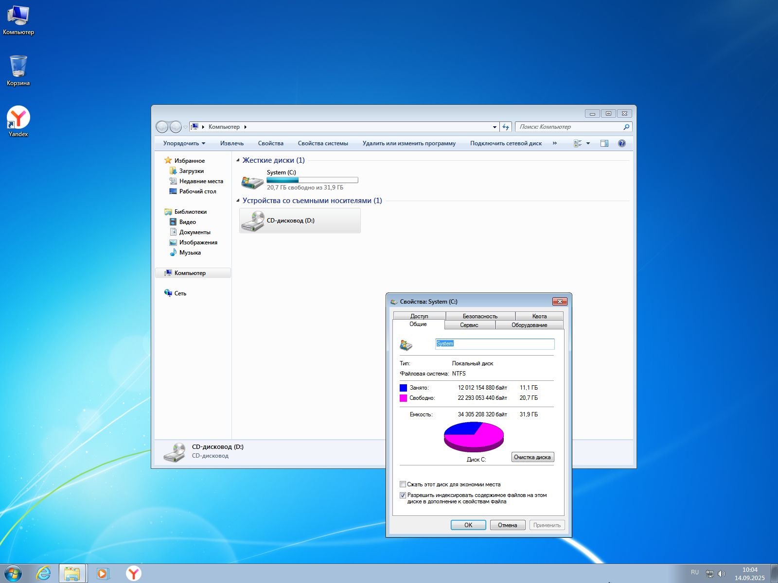The width and height of the screenshot is (778, 583).
Task: Open the Музыка library
Action: (185, 253)
